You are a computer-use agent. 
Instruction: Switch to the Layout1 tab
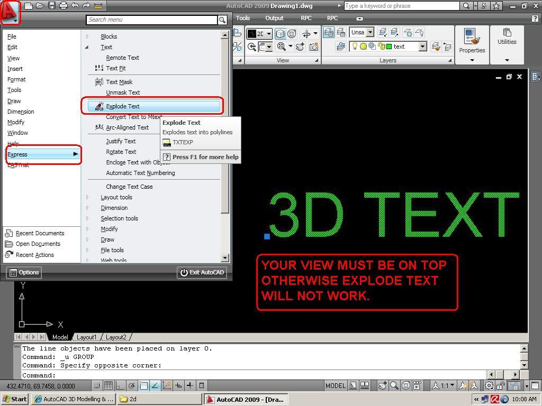[87, 337]
